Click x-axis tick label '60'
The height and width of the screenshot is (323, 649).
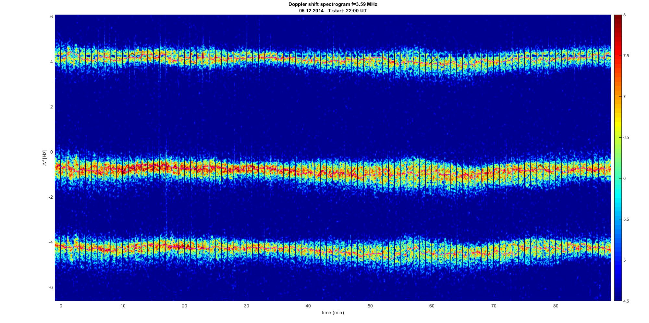[432, 306]
